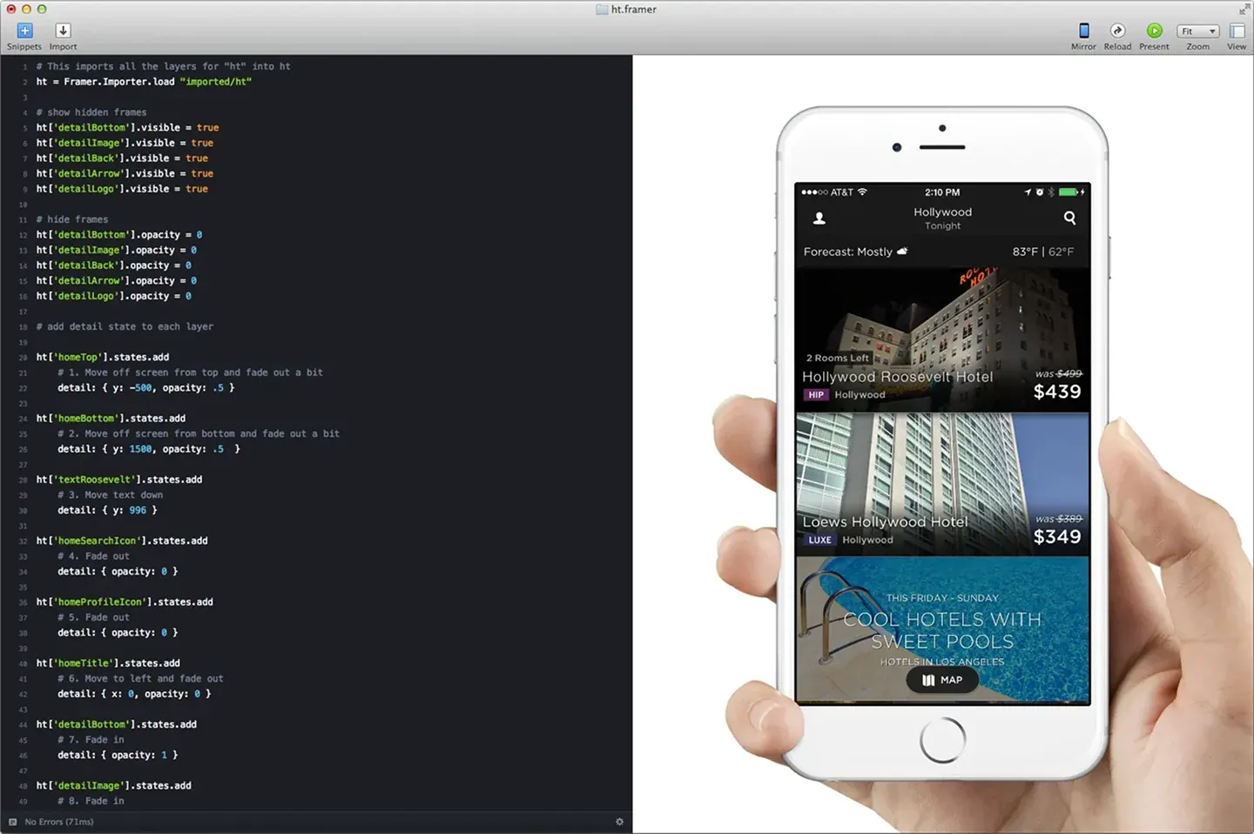Tap the MAP button in preview
Screen dimensions: 1254x834
coord(942,680)
